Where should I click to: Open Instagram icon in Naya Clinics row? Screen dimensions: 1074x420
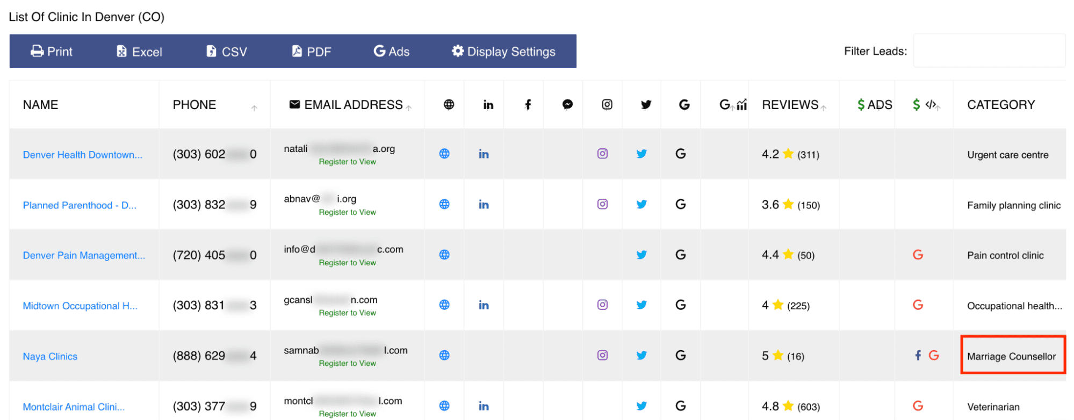point(602,356)
